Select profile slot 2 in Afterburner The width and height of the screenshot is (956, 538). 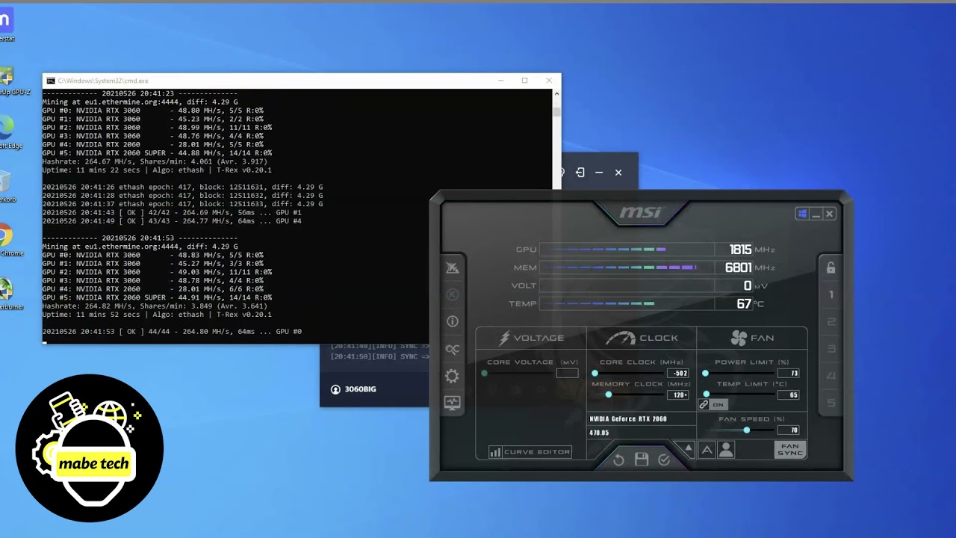[x=831, y=322]
